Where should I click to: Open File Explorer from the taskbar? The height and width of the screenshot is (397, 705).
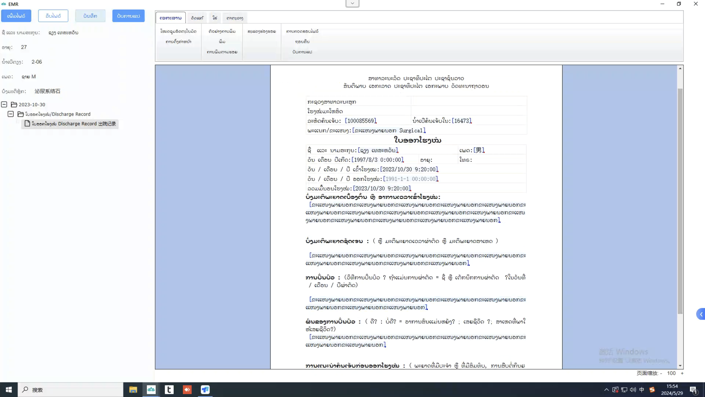(x=133, y=390)
